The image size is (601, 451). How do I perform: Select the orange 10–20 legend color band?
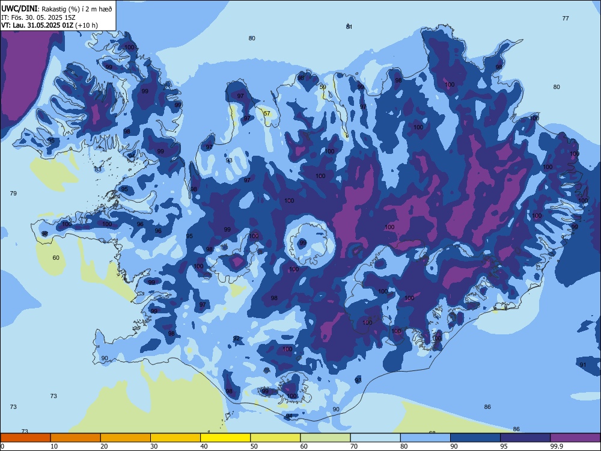click(x=76, y=438)
